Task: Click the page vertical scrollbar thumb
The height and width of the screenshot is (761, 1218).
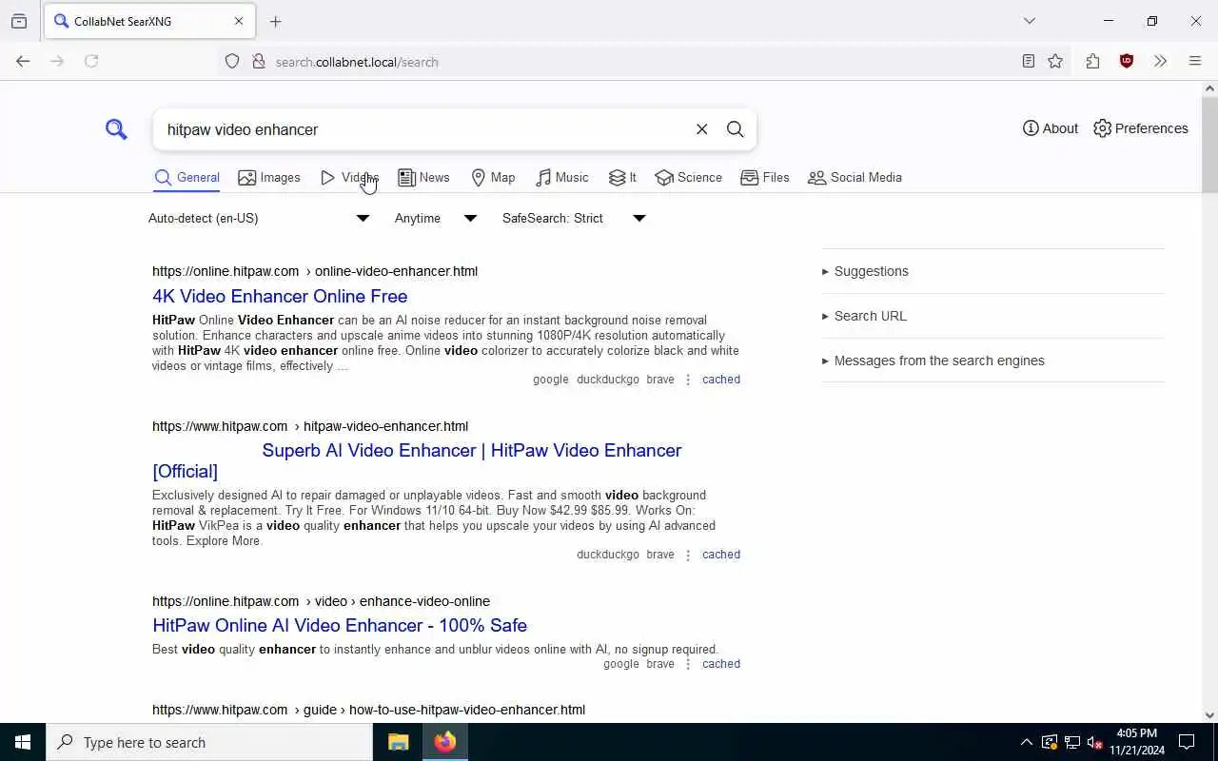Action: coord(1209,143)
